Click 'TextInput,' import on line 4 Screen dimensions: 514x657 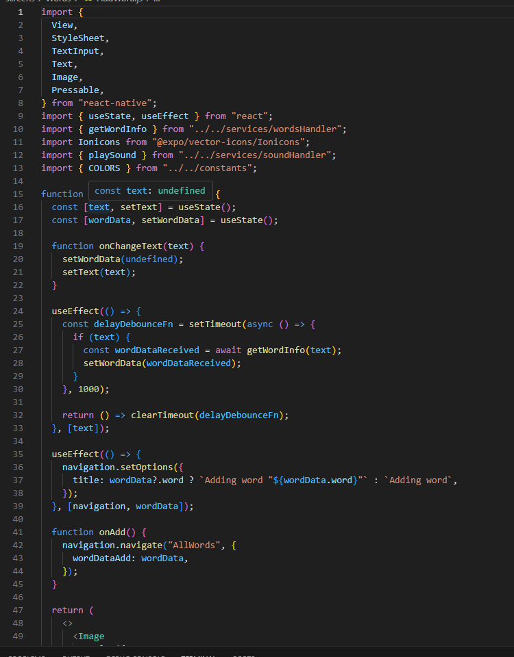(77, 51)
